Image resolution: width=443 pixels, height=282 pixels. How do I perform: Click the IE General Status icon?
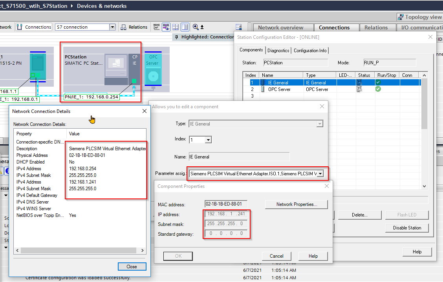coord(359,82)
